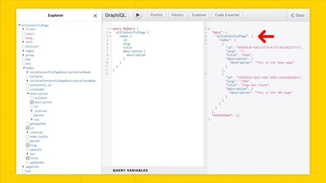Click the "extensions" key in results
The image size is (326, 183).
tap(223, 115)
